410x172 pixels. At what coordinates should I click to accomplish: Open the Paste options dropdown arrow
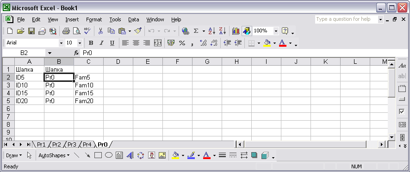coord(130,31)
